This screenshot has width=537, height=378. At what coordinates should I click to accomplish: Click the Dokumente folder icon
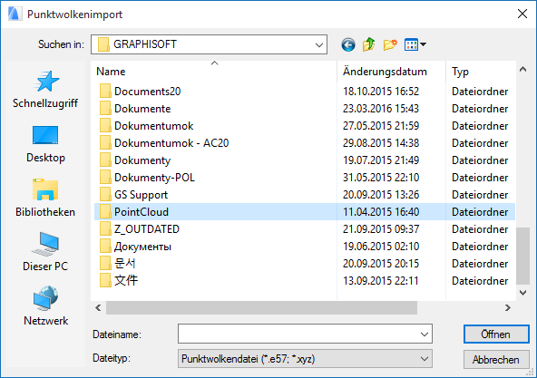[x=105, y=109]
